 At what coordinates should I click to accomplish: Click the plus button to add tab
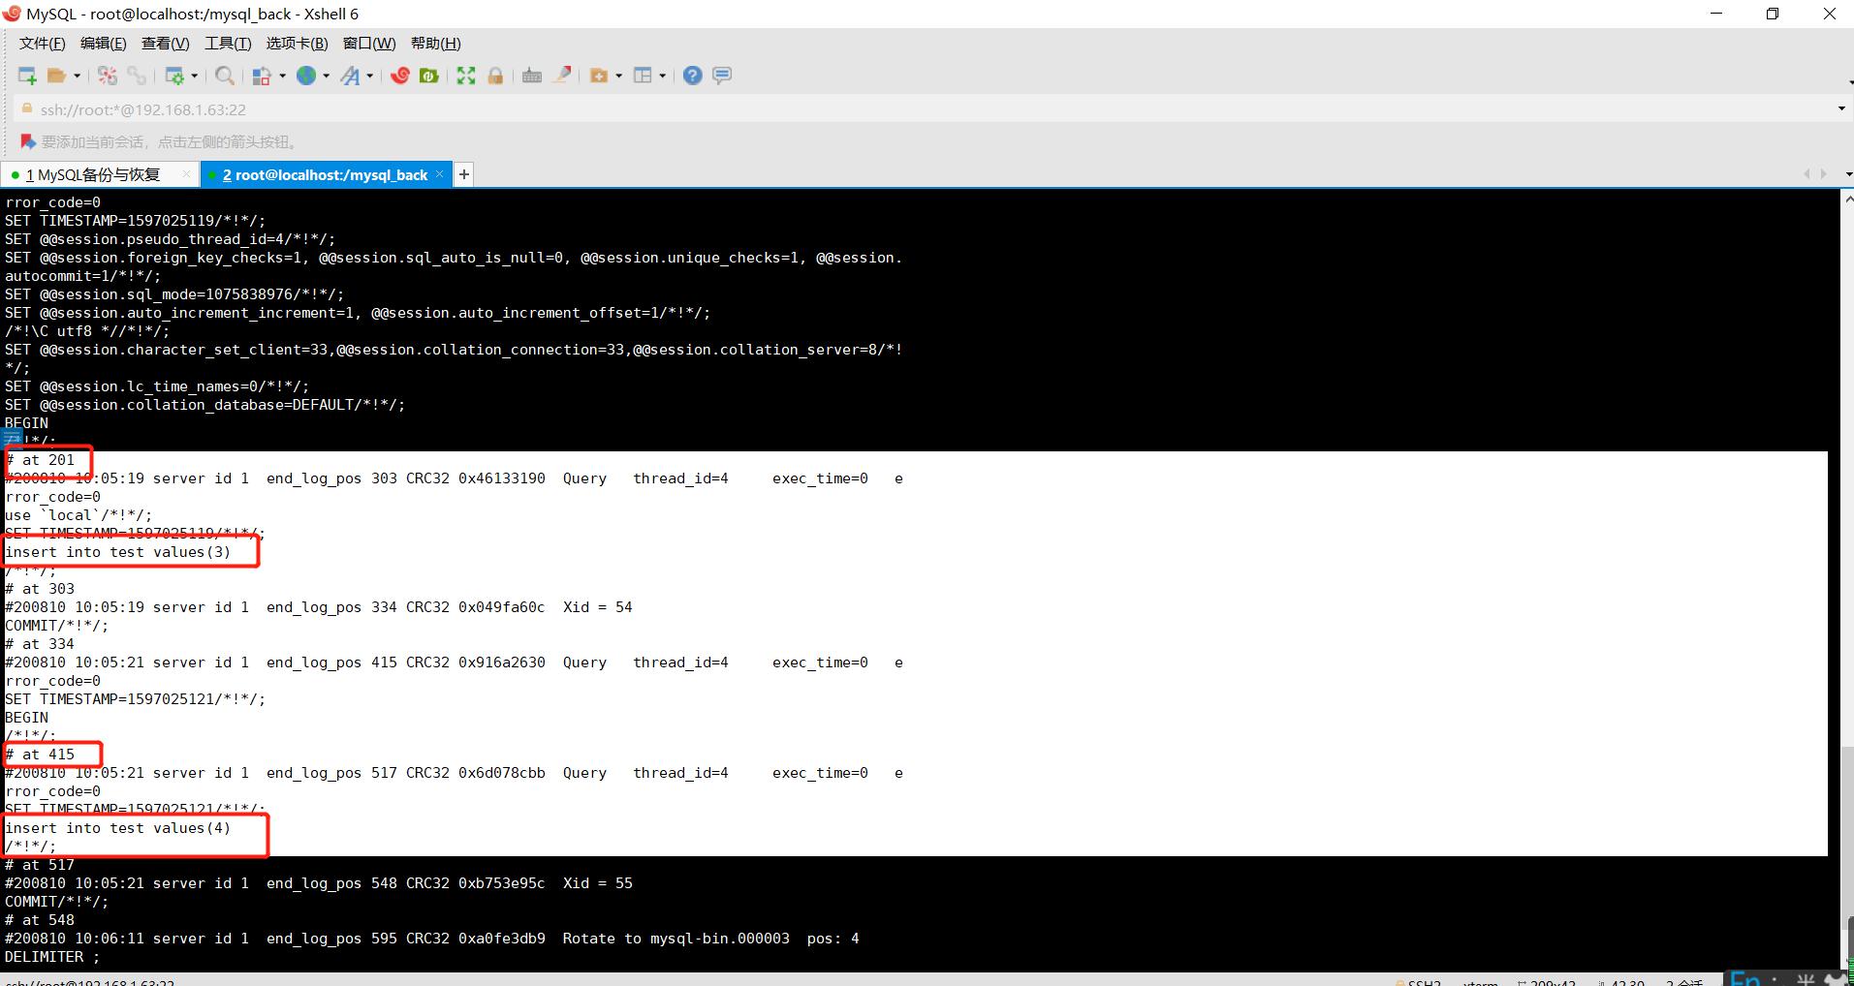[x=464, y=174]
